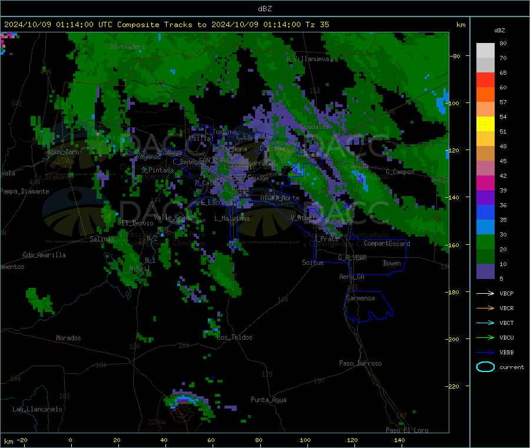Click the orange VBCR arrow legend symbol
This screenshot has width=530, height=448.
(485, 308)
